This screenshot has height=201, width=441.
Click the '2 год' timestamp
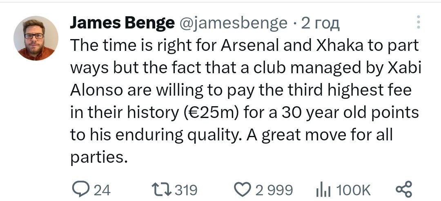pyautogui.click(x=321, y=23)
